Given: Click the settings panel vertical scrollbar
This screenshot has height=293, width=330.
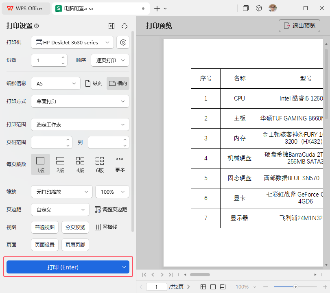Looking at the screenshot, I should point(133,131).
